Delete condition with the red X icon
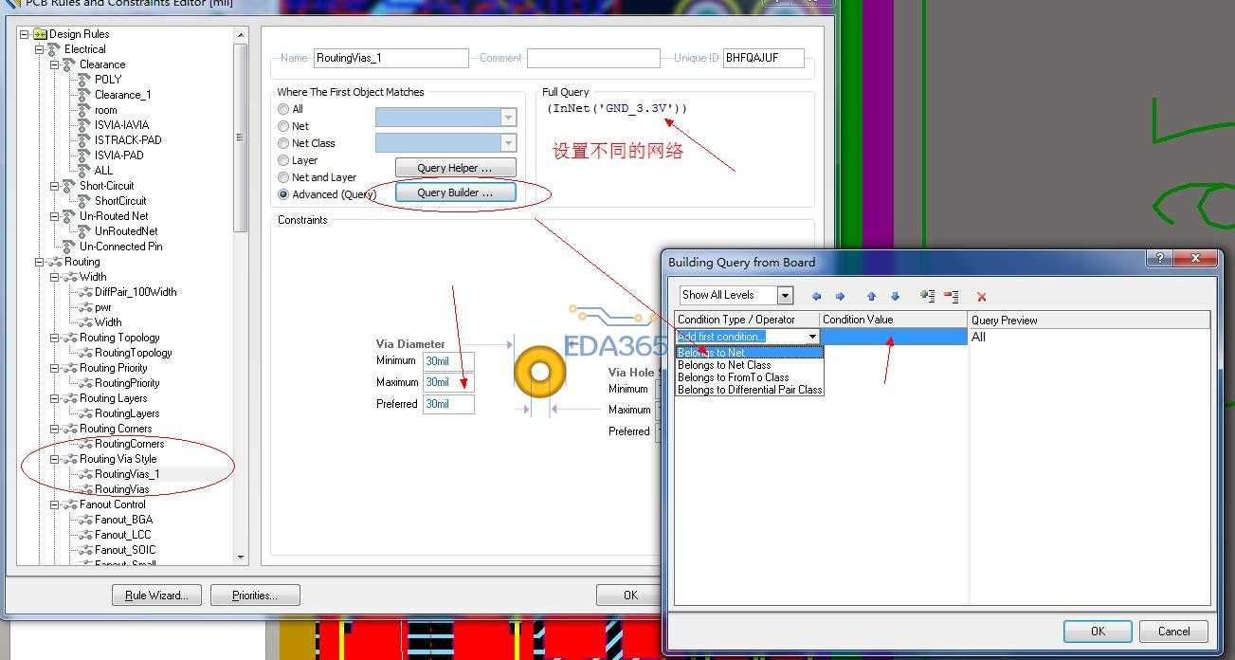 point(982,297)
